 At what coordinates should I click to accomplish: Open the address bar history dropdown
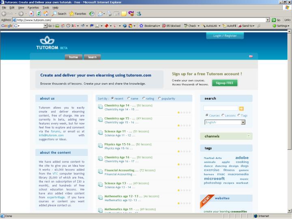click(x=268, y=20)
